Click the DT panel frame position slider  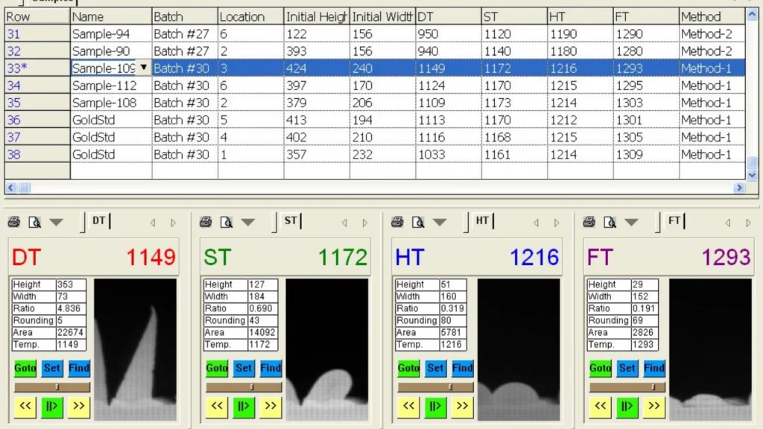(x=52, y=387)
